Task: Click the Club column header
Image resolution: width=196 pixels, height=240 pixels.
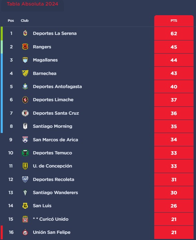Action: click(x=24, y=21)
